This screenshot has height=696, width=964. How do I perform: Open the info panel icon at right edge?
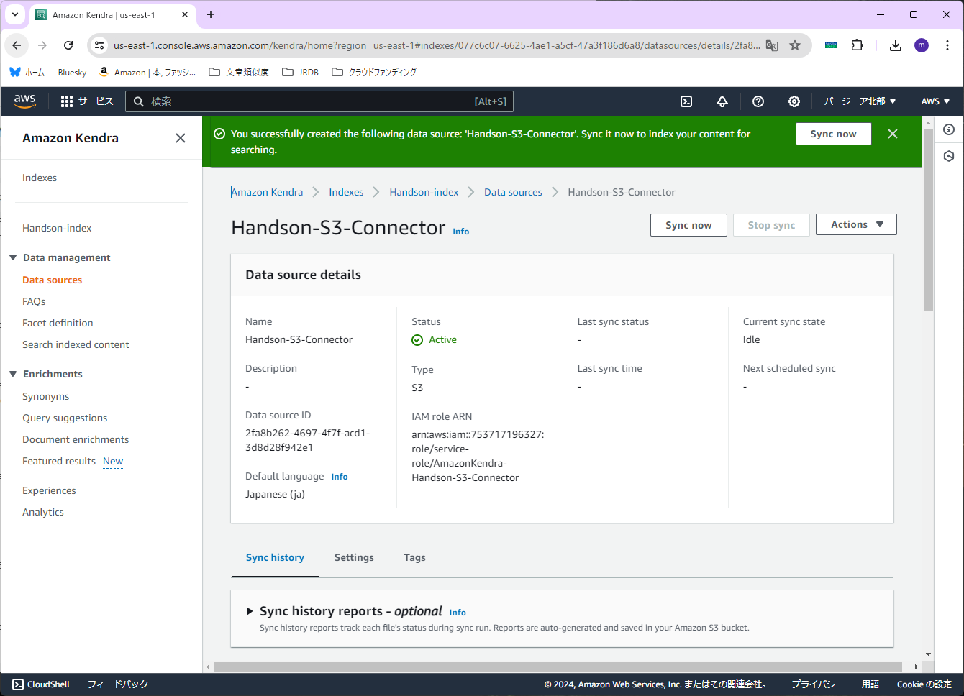point(949,129)
